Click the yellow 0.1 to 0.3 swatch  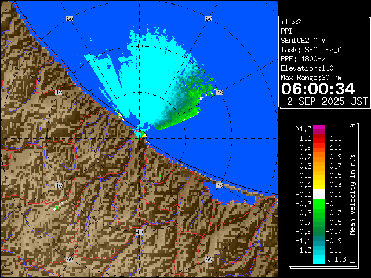tap(318, 185)
